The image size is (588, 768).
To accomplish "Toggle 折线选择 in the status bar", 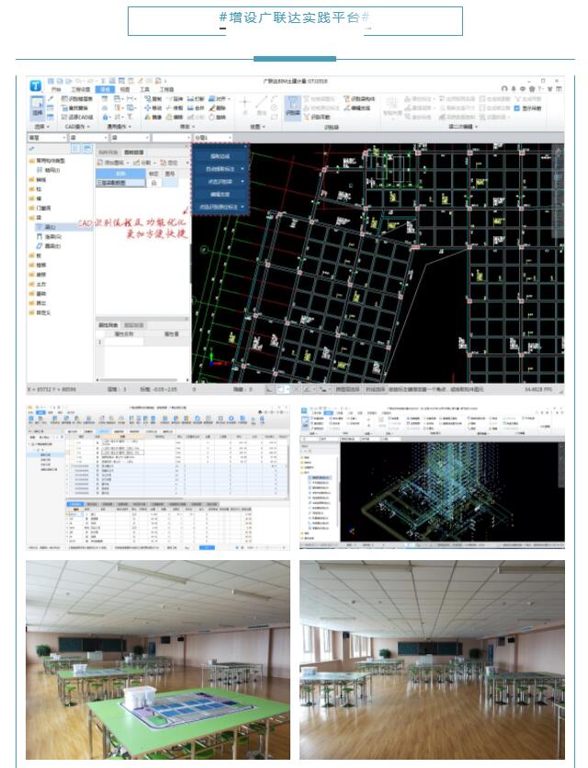I will click(375, 389).
